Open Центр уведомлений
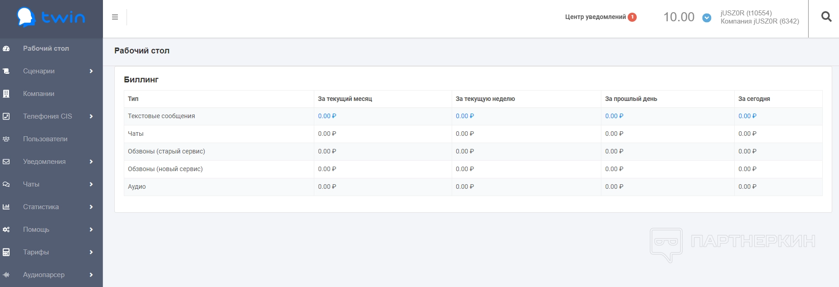 595,17
